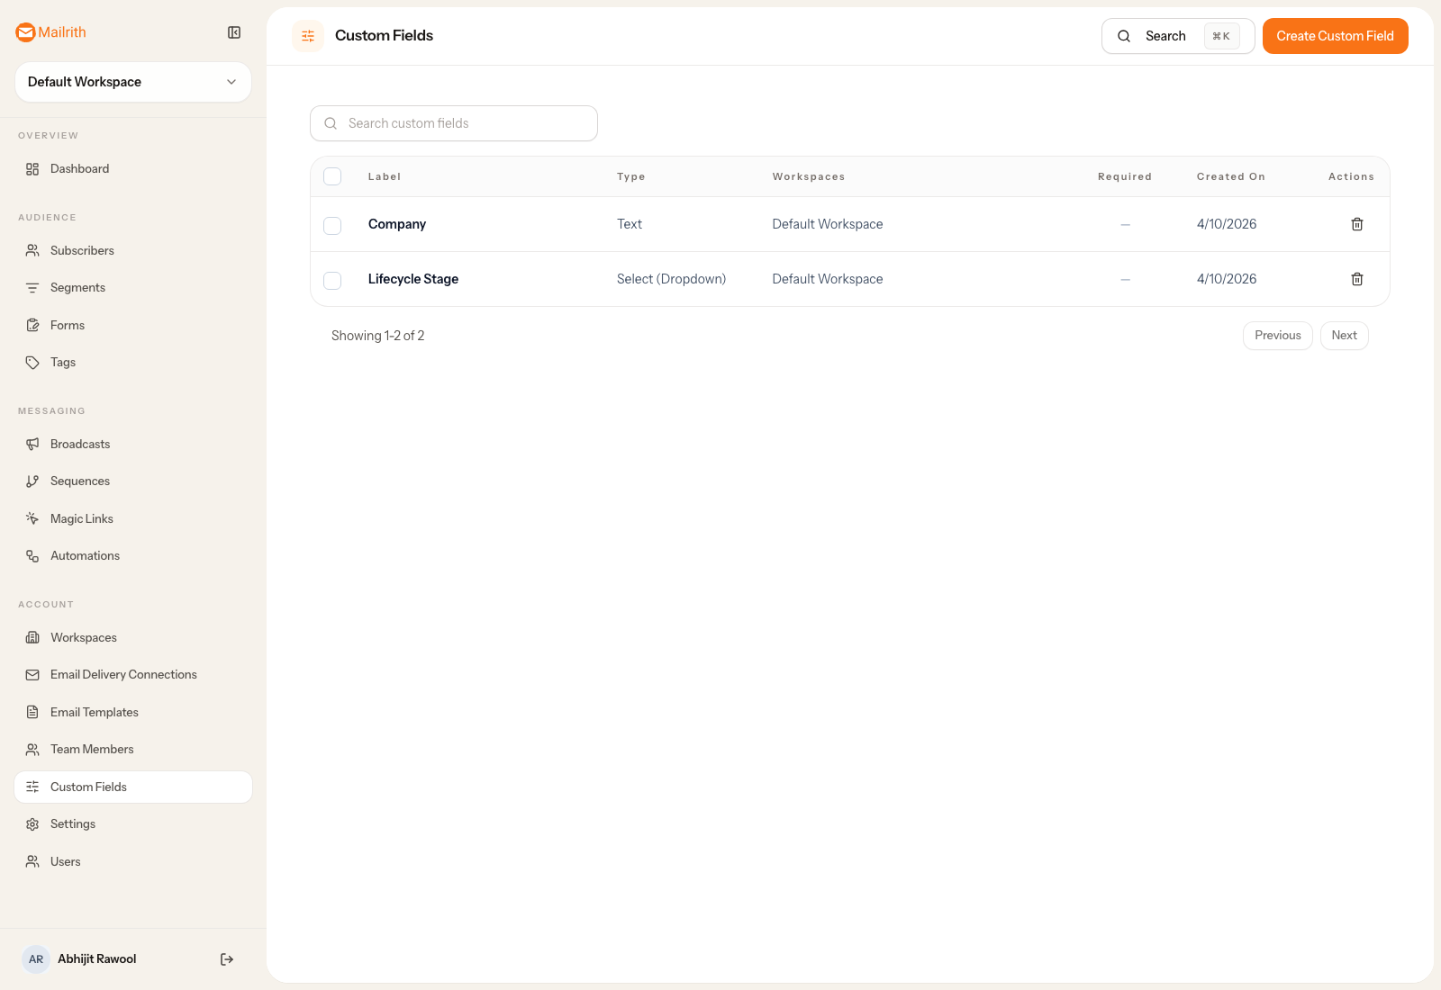Click inside the Search custom fields input
Image resolution: width=1441 pixels, height=990 pixels.
[x=453, y=123]
